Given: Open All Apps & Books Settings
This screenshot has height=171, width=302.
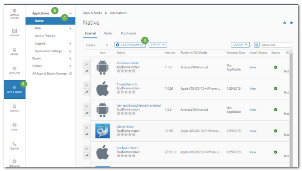Looking at the screenshot, I should (x=49, y=73).
